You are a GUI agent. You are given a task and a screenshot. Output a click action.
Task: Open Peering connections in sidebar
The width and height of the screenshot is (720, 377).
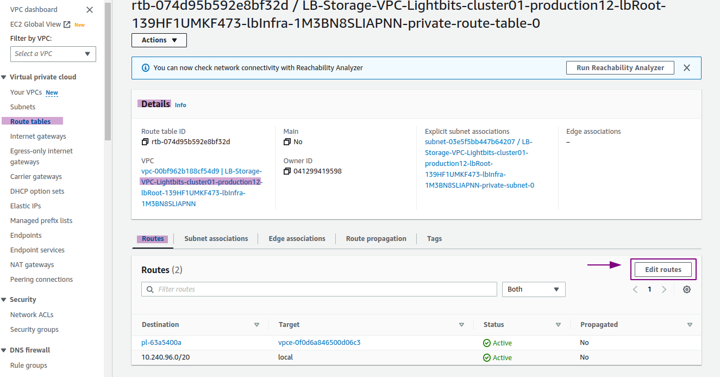click(41, 280)
